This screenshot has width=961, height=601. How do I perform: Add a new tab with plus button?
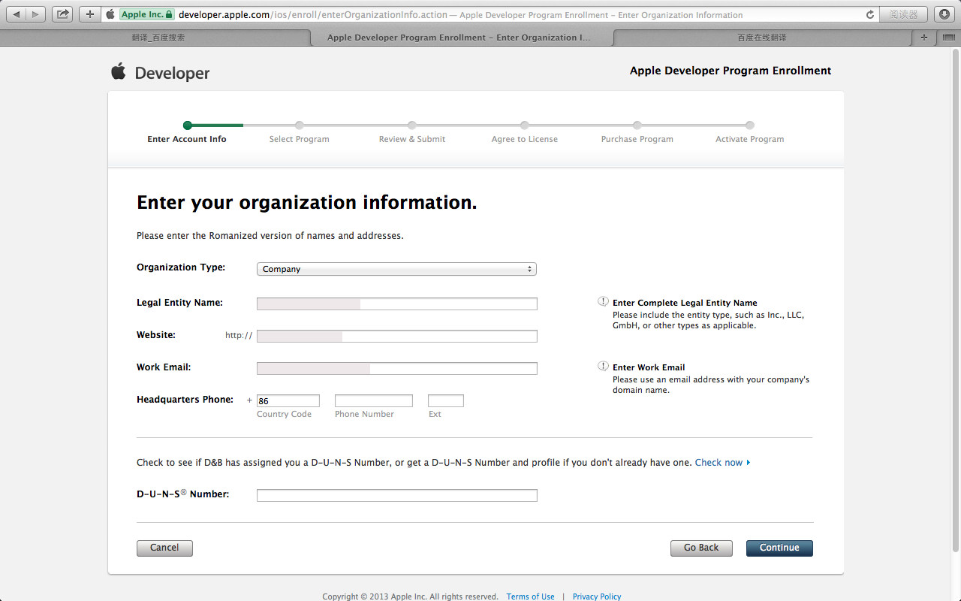click(x=923, y=37)
